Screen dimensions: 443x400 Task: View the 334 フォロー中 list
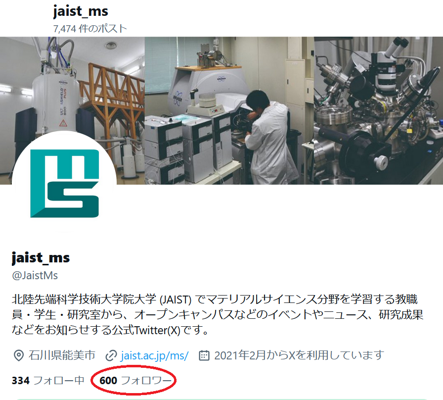48,381
